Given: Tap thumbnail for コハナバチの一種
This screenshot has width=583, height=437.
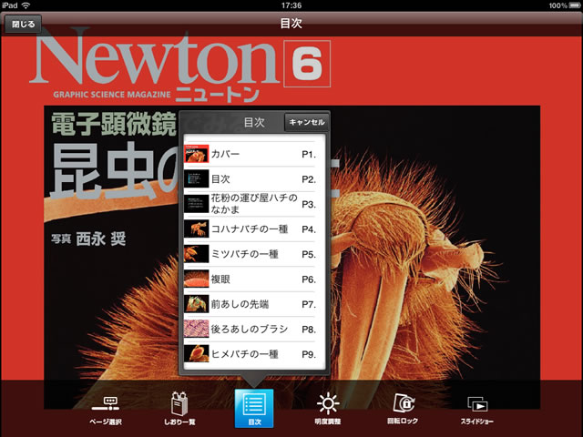Looking at the screenshot, I should tap(197, 229).
